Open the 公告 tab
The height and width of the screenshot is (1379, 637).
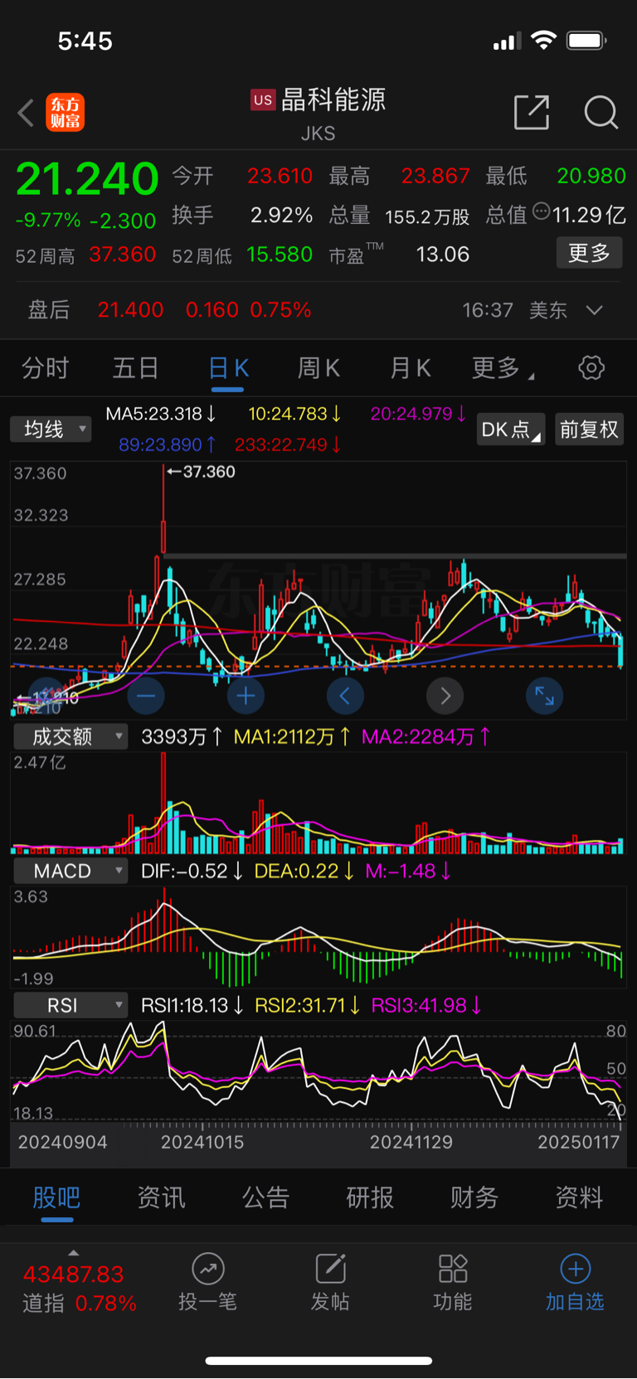click(x=265, y=1197)
